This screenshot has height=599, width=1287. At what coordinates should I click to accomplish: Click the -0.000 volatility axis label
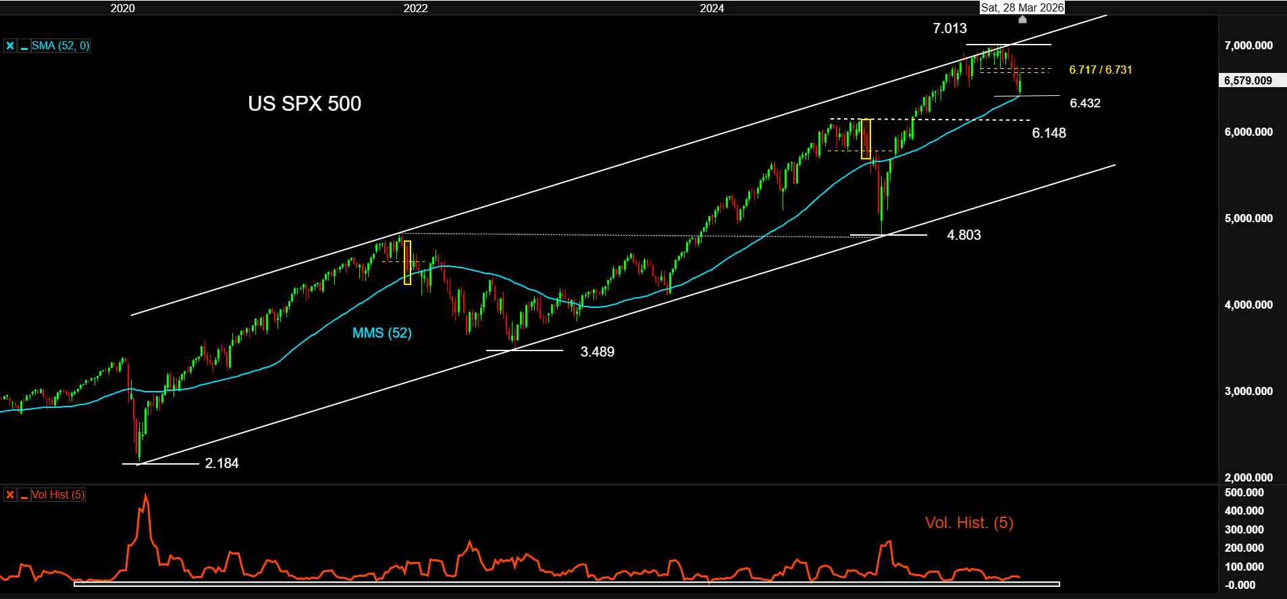(1240, 585)
